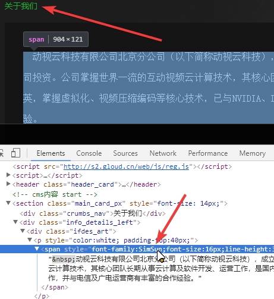274x299 pixels.
Task: Select the ifdes_art div row
Action: pyautogui.click(x=71, y=231)
